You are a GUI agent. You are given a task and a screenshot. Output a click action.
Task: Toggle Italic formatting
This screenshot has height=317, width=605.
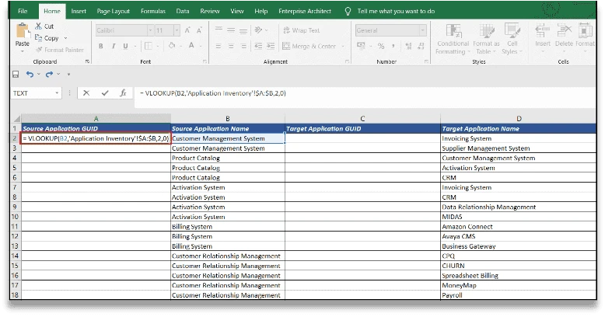point(113,47)
